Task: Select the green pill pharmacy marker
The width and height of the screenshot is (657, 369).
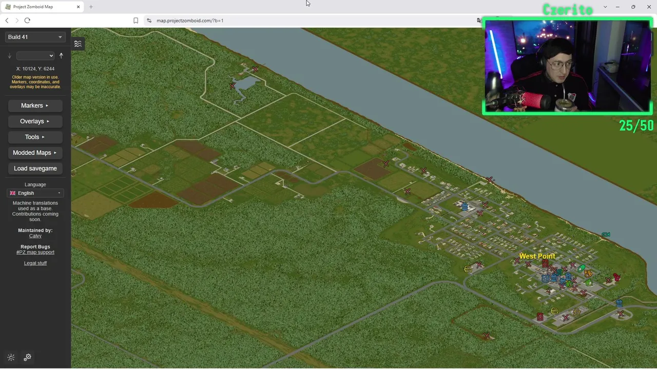Action: [581, 268]
